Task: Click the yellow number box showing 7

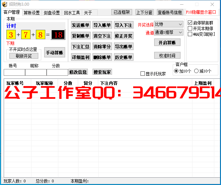Action: click(25, 35)
